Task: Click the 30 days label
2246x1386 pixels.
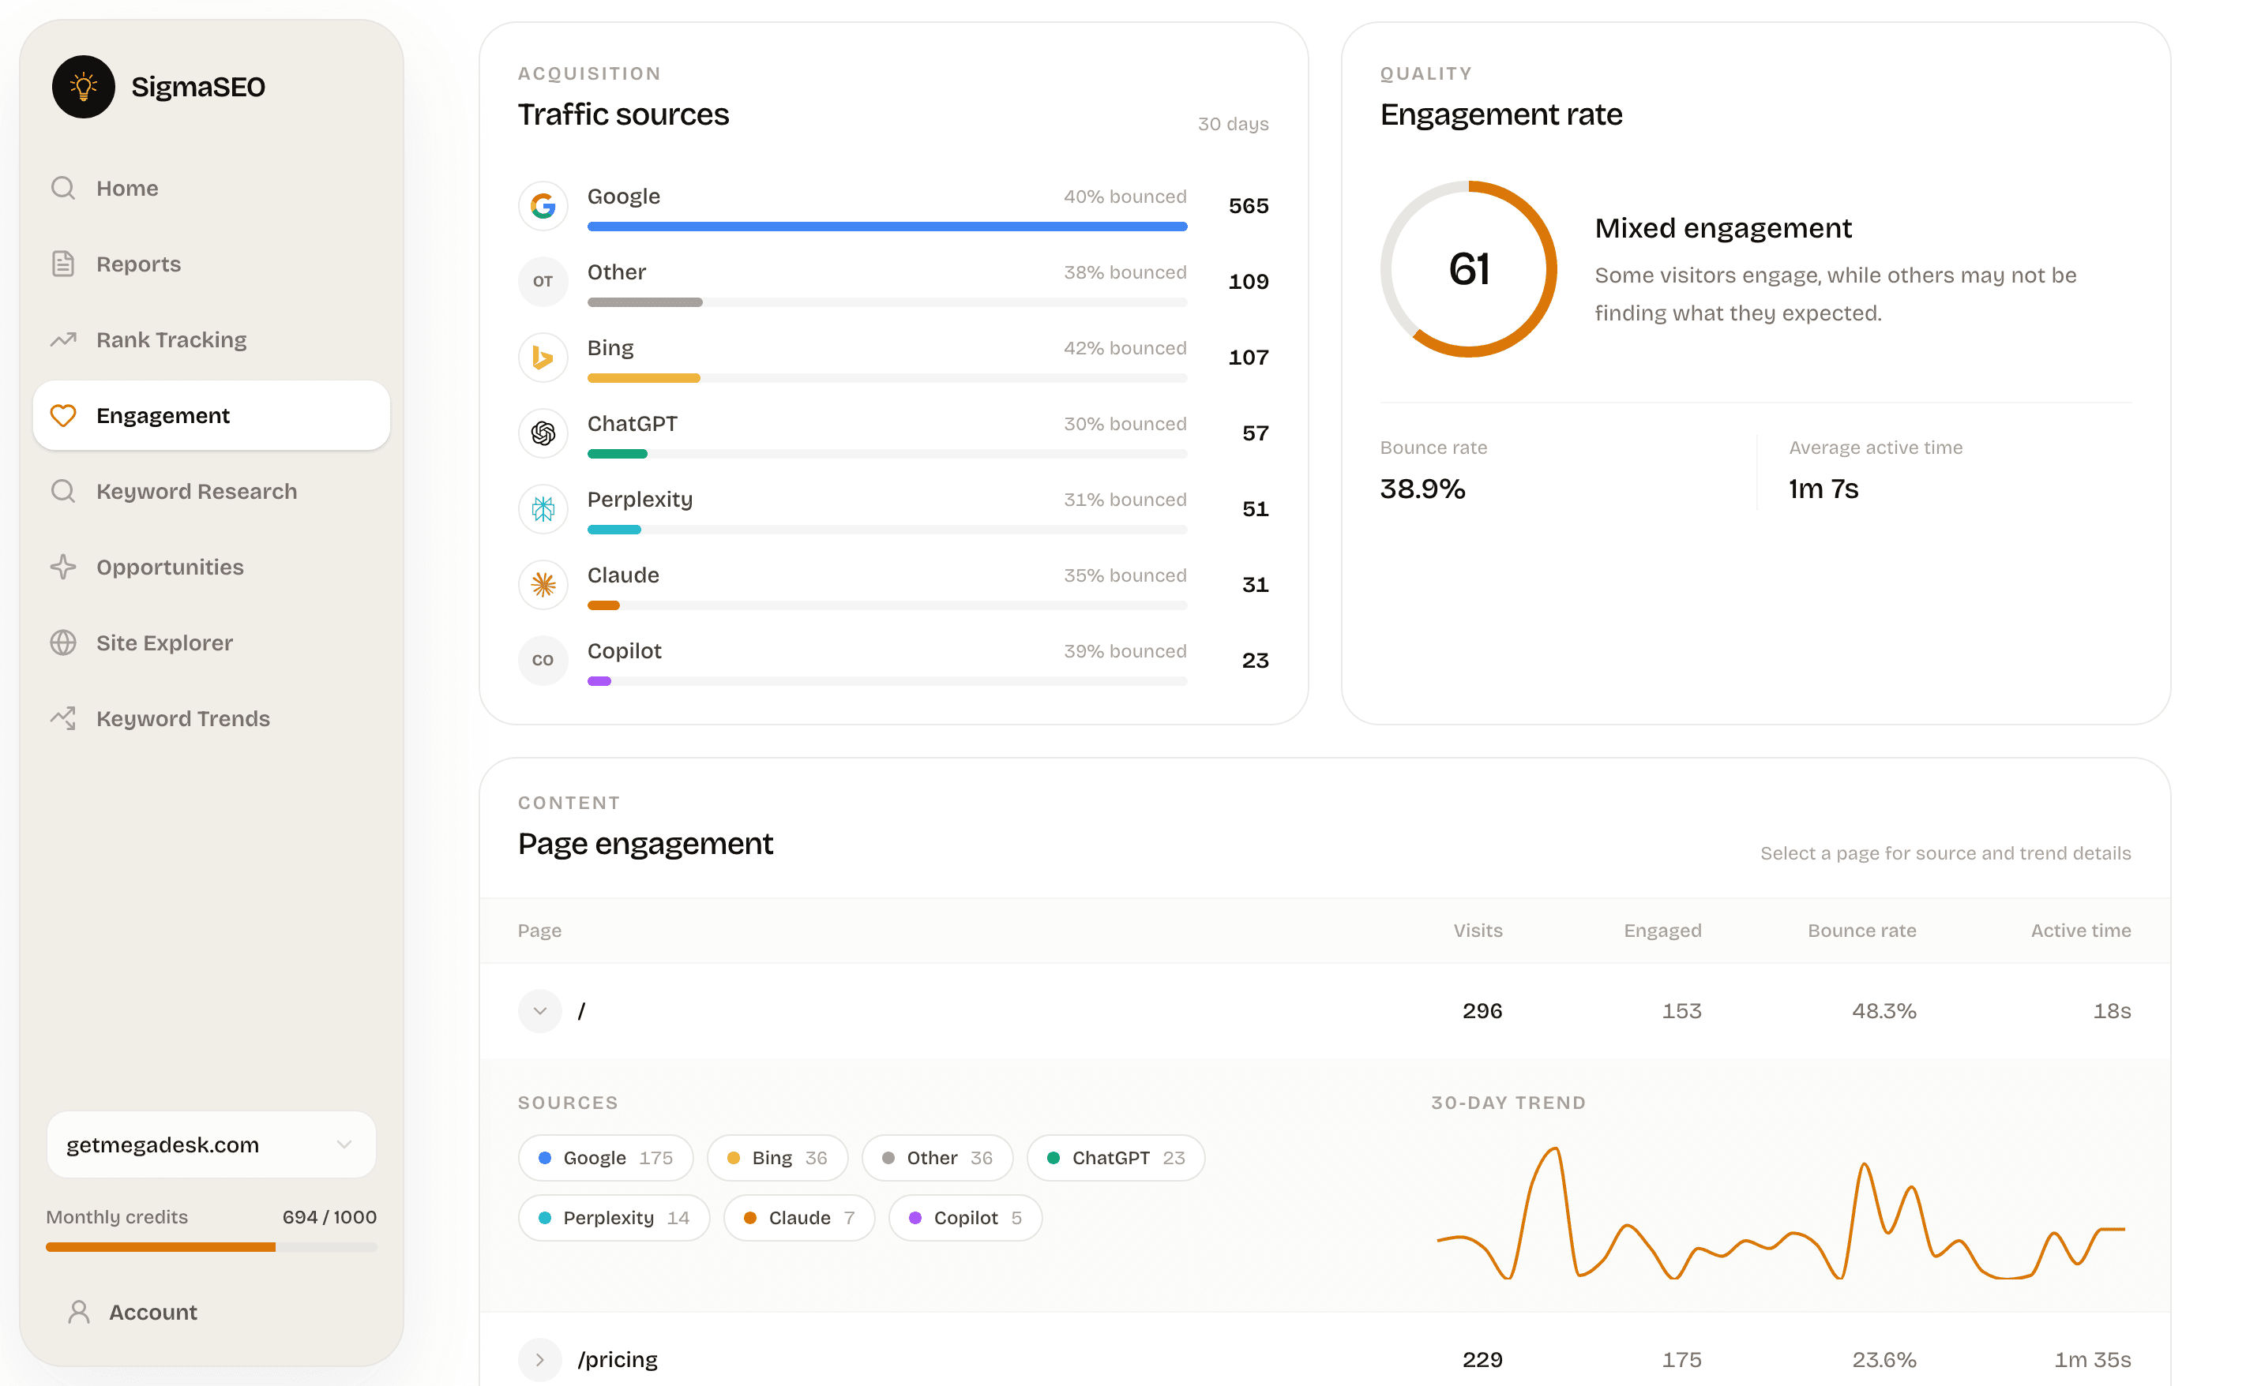Action: pos(1233,124)
